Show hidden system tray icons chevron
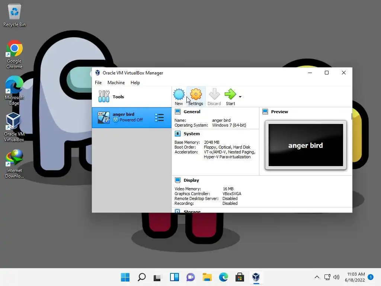The image size is (381, 286). [317, 277]
